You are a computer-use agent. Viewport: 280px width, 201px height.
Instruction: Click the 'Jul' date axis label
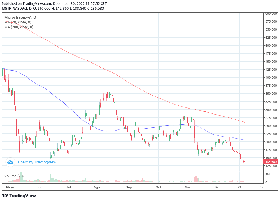pos(69,187)
